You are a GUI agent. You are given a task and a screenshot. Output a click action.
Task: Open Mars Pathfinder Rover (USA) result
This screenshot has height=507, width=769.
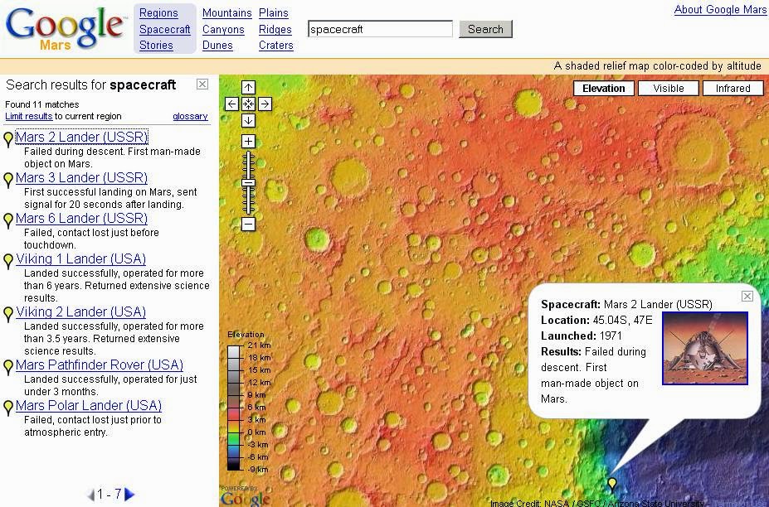[x=100, y=365]
